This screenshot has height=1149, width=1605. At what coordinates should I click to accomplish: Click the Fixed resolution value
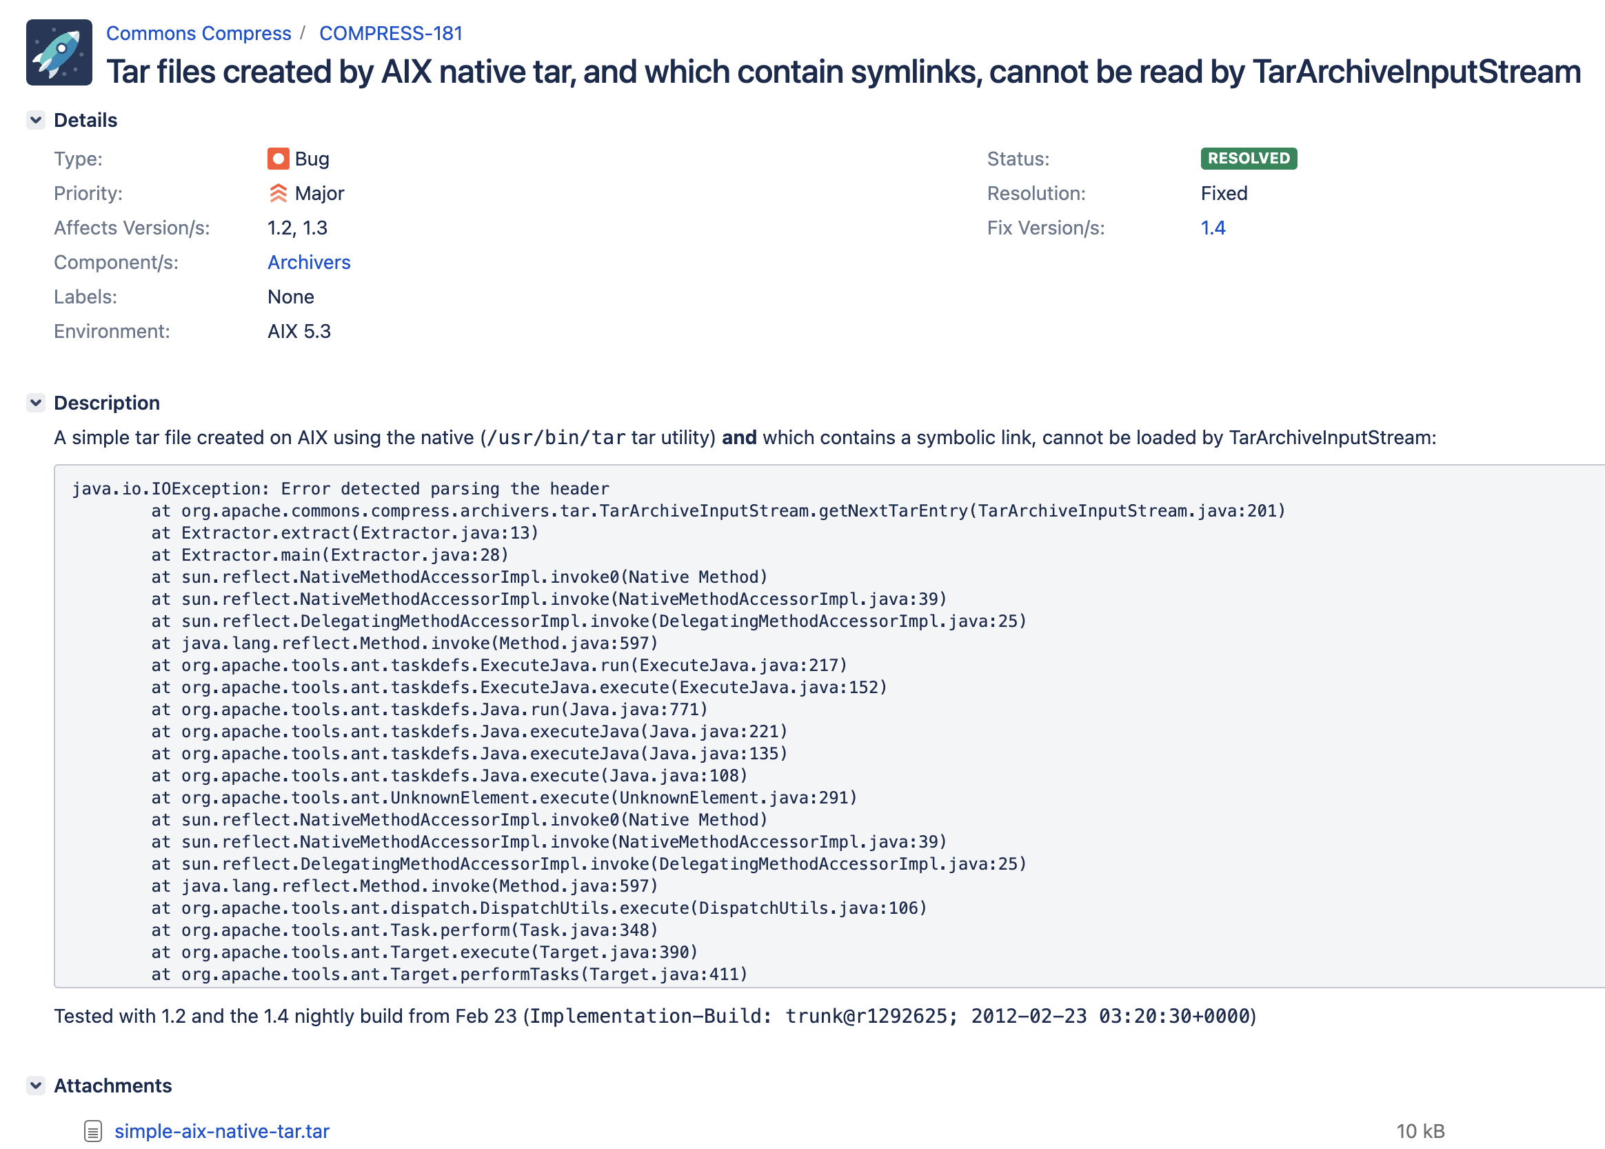tap(1223, 193)
